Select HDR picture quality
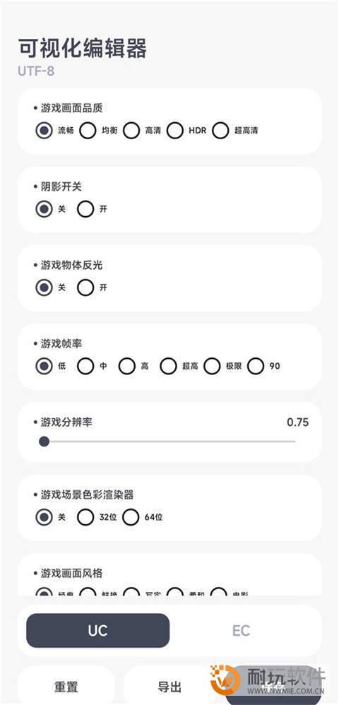The height and width of the screenshot is (705, 339). [175, 131]
